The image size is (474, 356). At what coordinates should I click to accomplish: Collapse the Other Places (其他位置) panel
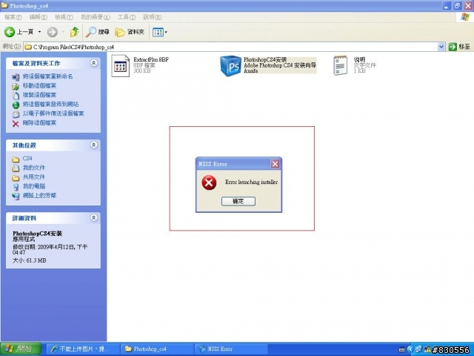(x=94, y=145)
